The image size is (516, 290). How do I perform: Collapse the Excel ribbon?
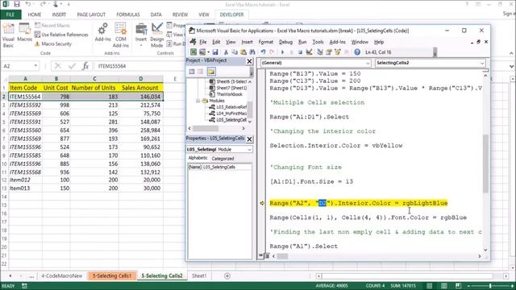click(511, 53)
